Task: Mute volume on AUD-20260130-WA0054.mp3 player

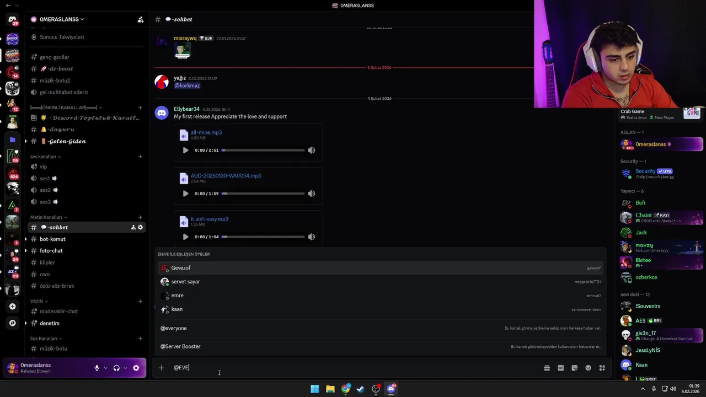Action: tap(311, 194)
